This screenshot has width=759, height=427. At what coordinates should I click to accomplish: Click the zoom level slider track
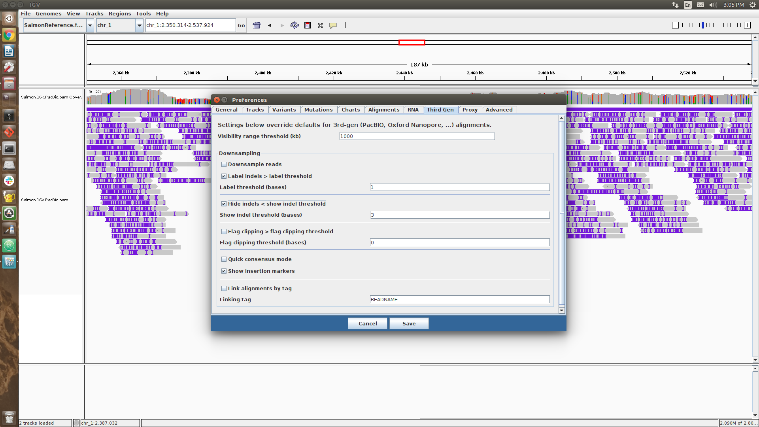712,25
